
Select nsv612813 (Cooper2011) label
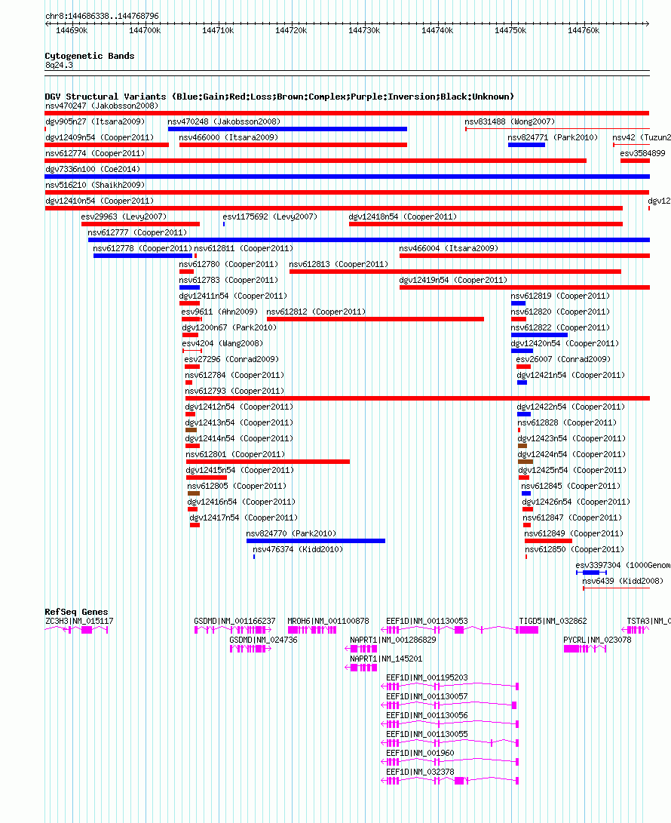pyautogui.click(x=339, y=264)
